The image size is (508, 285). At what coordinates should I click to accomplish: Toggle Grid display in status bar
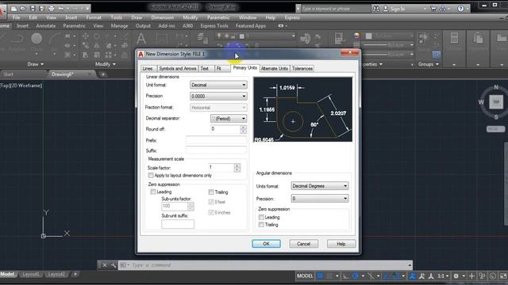(320, 276)
